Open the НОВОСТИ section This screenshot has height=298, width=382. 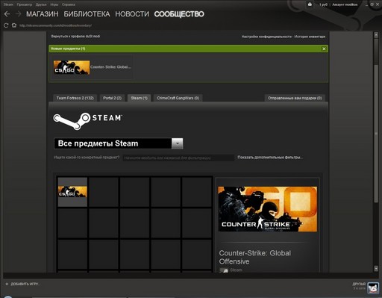[x=132, y=14]
